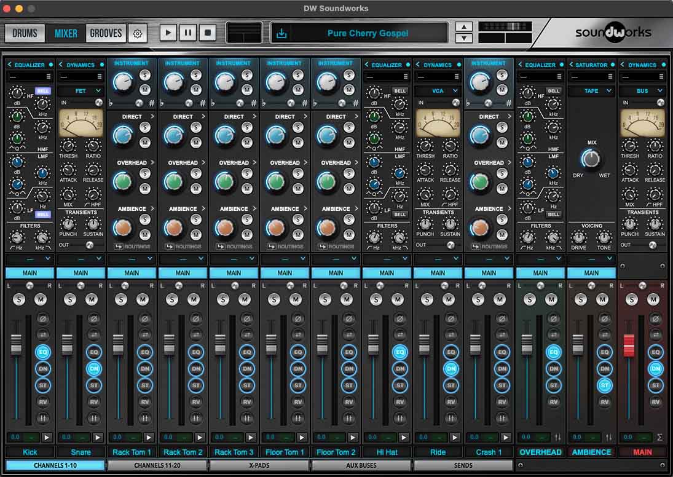The width and height of the screenshot is (673, 477).
Task: Pause playback with the Pause button
Action: tap(188, 33)
